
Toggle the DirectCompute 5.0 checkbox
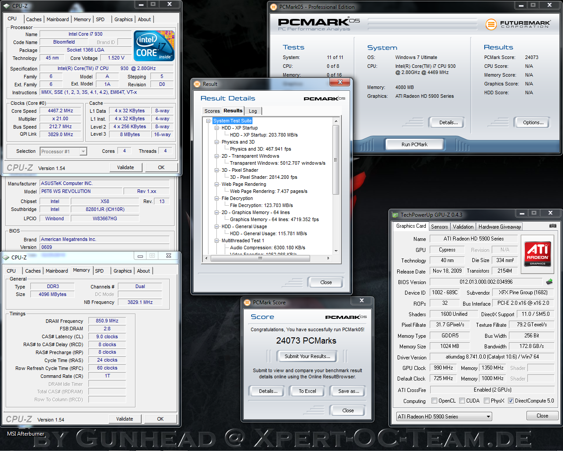pyautogui.click(x=511, y=401)
